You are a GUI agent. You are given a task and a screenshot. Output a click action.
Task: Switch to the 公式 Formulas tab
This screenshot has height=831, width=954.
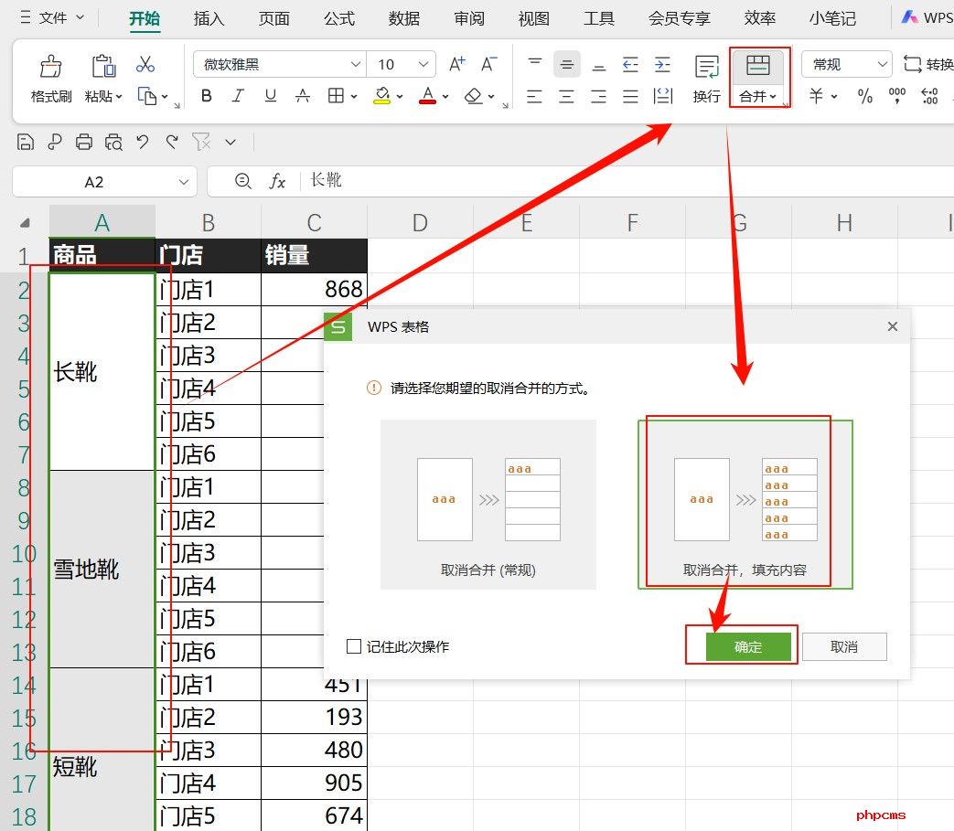tap(339, 19)
